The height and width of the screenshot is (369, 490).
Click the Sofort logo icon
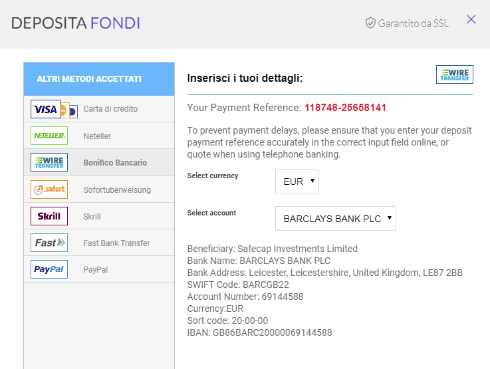tap(49, 189)
